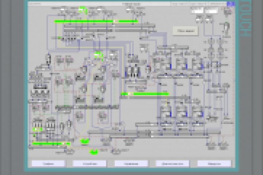
Task: Click the green busbar in the diagram's middle right
Action: (x=145, y=94)
